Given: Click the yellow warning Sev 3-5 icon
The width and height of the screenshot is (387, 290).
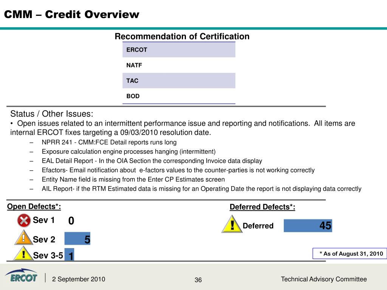Looking at the screenshot, I should coord(23,253).
